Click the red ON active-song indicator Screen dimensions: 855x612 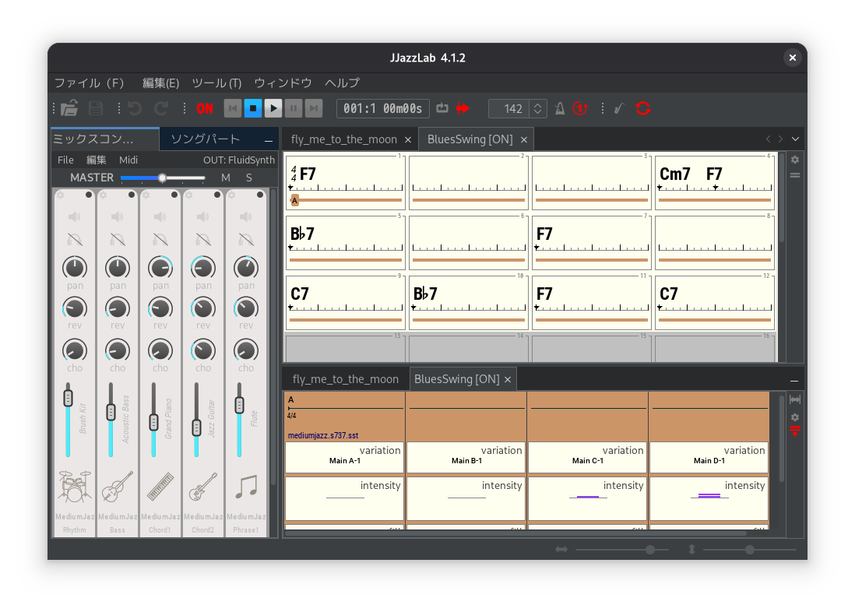coord(205,108)
